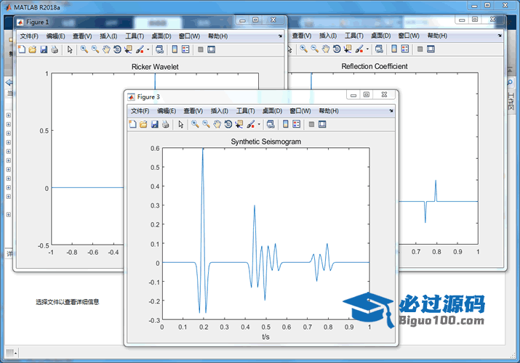Click Link Plot in Reflection Coefficient window
The image size is (520, 363).
(x=379, y=49)
